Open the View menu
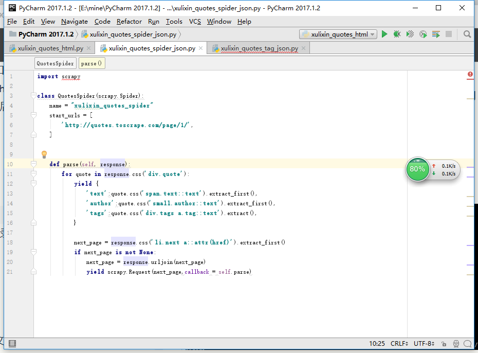This screenshot has width=478, height=353. pos(48,22)
